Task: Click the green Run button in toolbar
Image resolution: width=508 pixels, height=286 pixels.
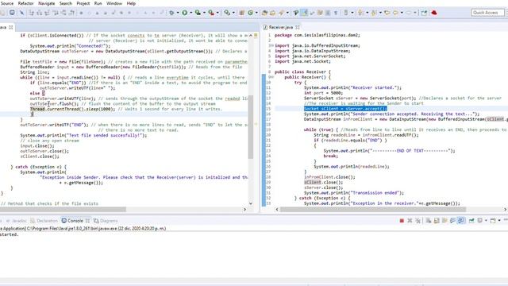Action: tap(185, 13)
